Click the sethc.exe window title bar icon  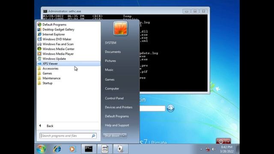45,11
